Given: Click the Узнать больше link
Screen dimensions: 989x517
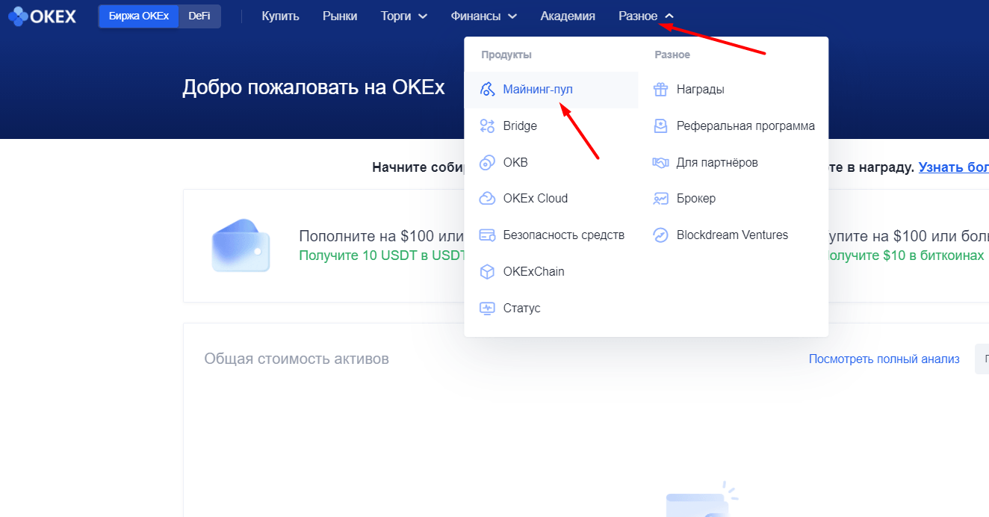Looking at the screenshot, I should (x=953, y=167).
